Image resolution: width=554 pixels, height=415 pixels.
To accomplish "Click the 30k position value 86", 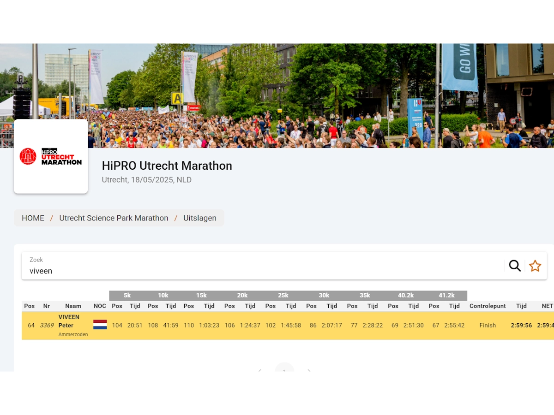I will (x=313, y=326).
